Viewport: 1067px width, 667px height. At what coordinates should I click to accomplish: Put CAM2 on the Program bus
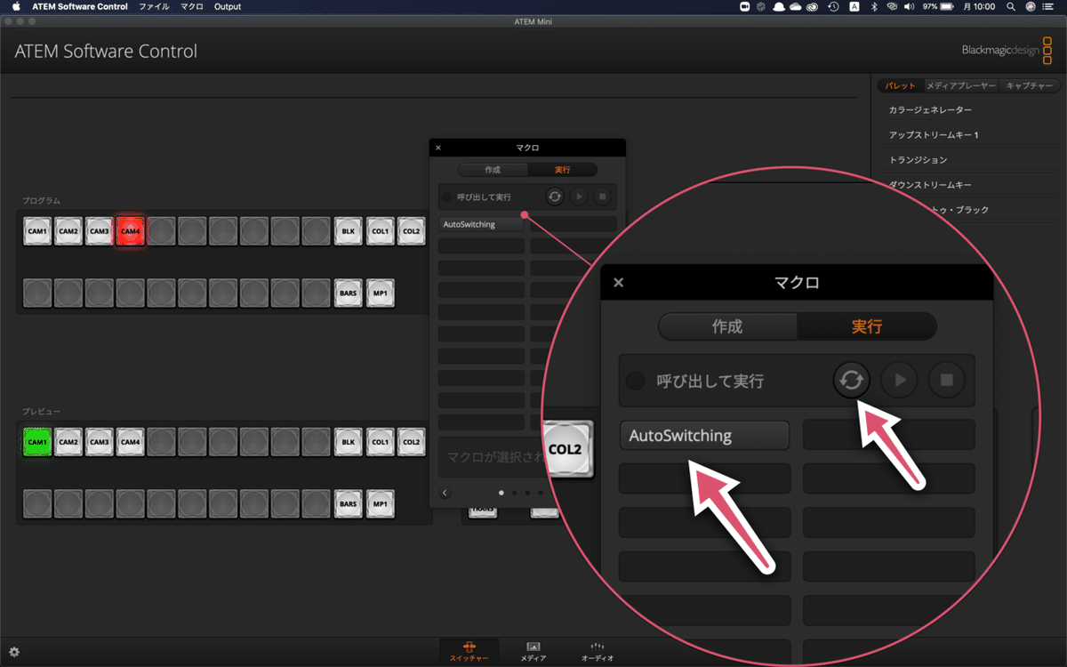tap(68, 231)
